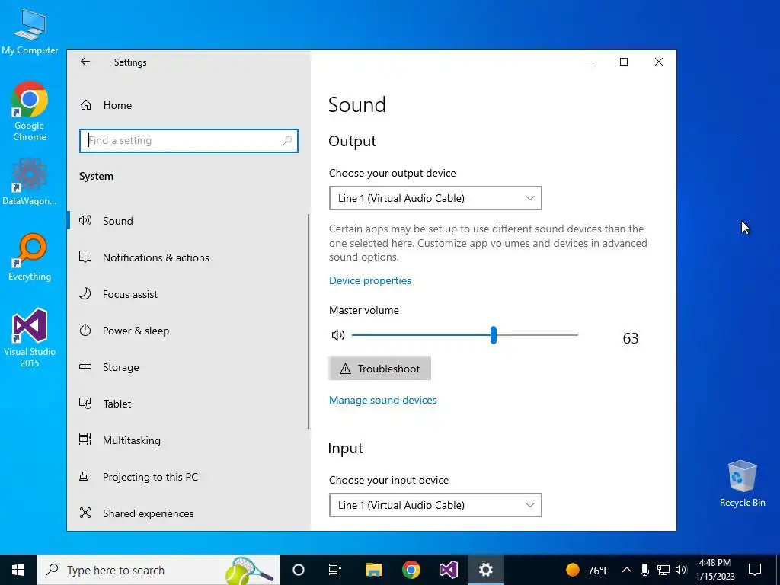Click the volume tray icon
This screenshot has height=585, width=780.
[x=682, y=570]
